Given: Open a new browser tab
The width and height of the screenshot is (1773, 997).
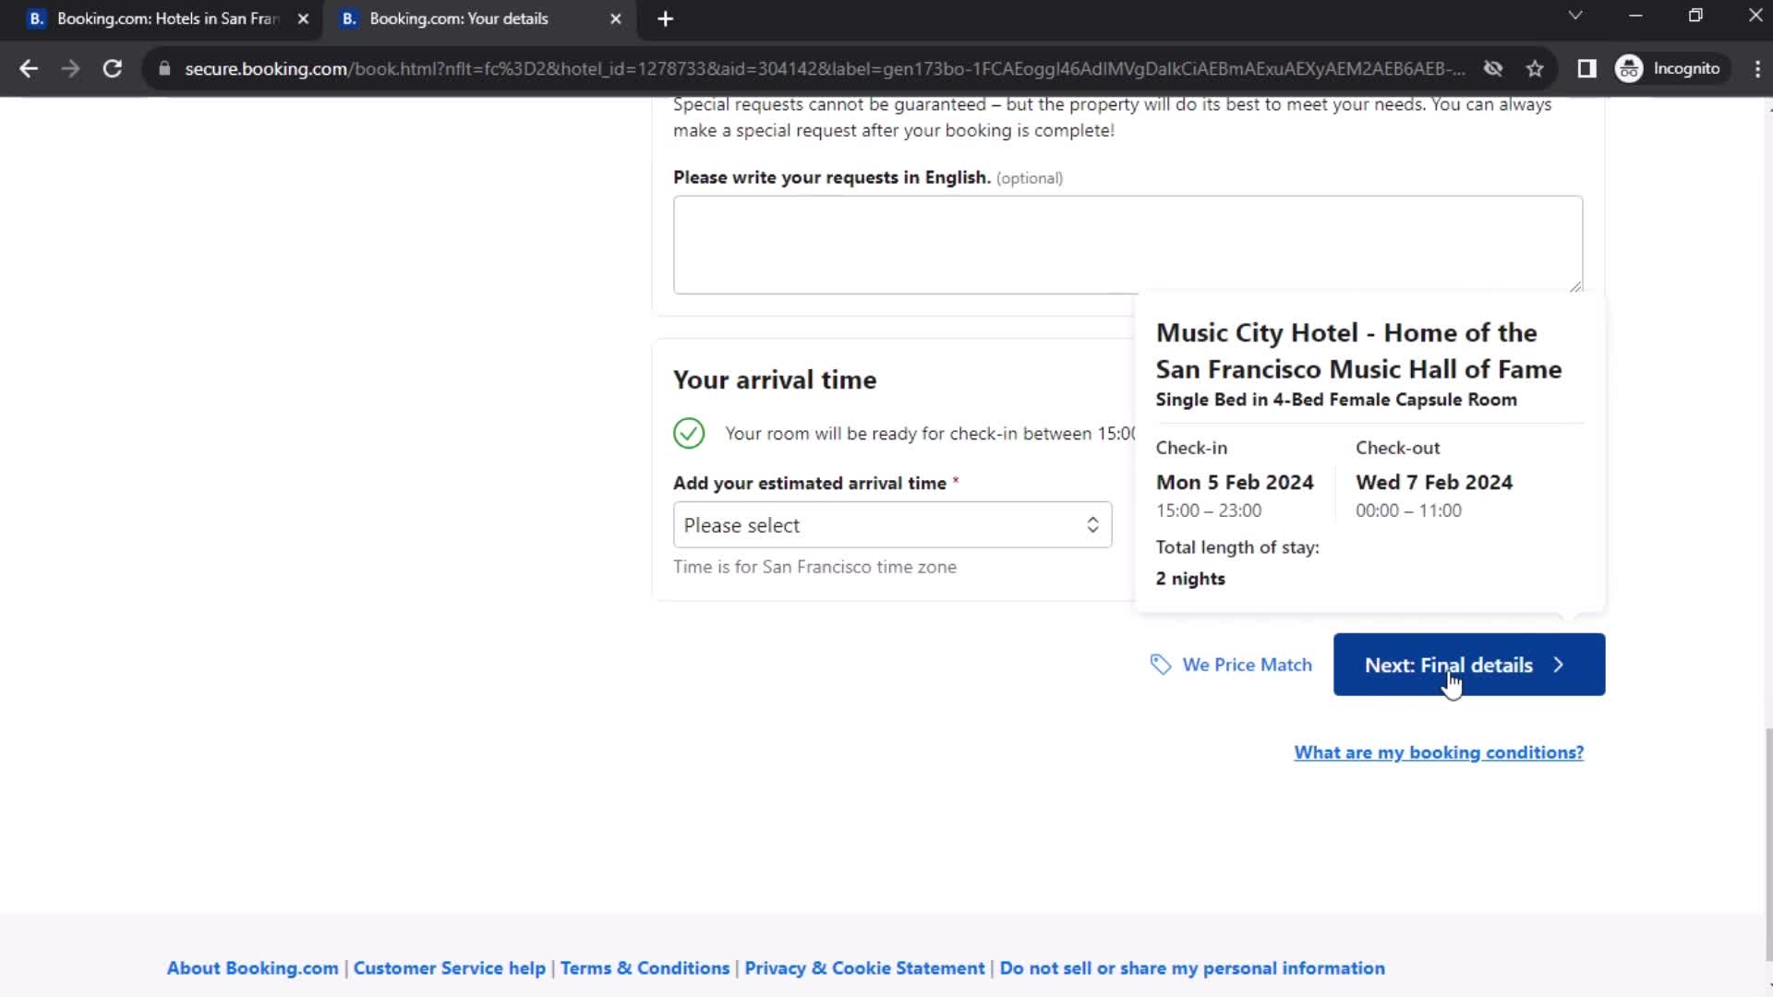Looking at the screenshot, I should (665, 18).
